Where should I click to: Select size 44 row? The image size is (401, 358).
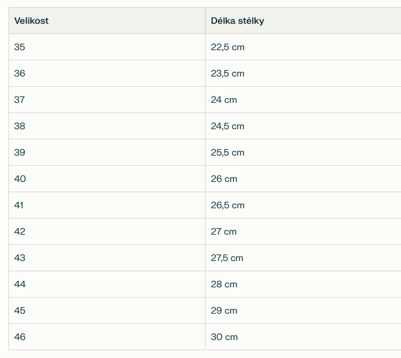point(20,284)
